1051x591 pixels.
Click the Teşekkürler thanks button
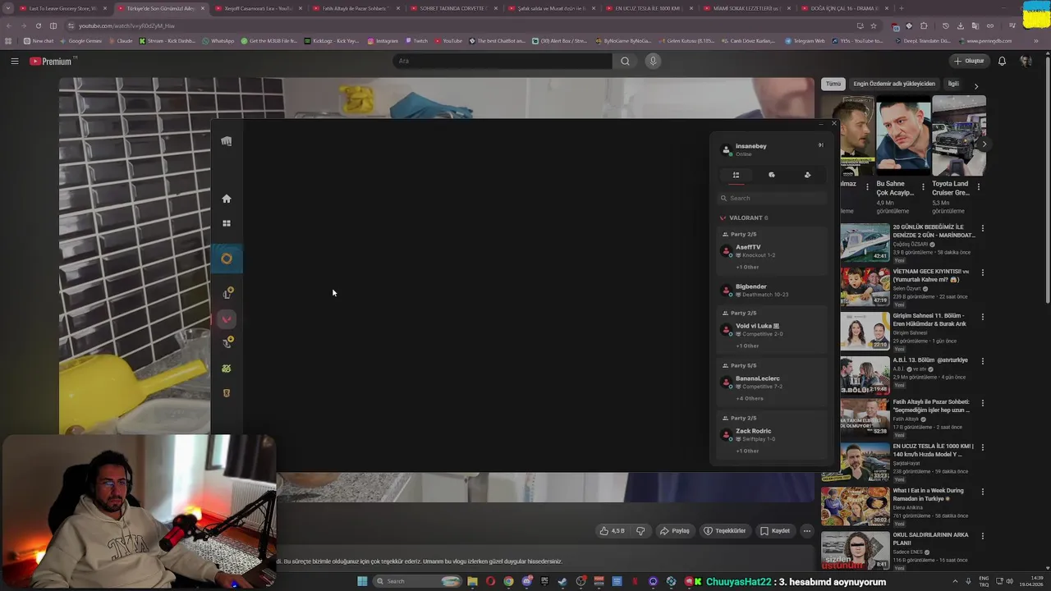[x=724, y=531]
